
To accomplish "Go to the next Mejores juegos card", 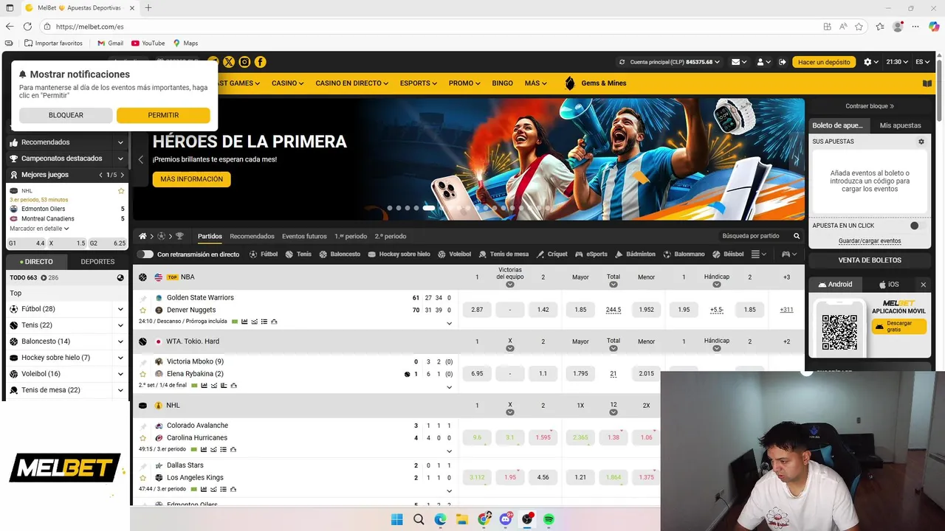I will [121, 175].
